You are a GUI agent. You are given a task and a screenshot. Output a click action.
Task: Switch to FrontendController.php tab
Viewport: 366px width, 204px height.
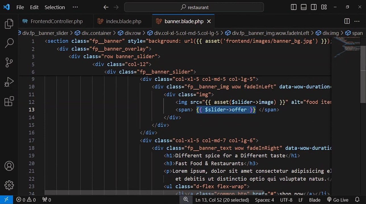pos(56,21)
